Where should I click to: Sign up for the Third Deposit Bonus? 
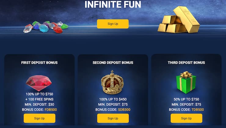tap(187, 118)
